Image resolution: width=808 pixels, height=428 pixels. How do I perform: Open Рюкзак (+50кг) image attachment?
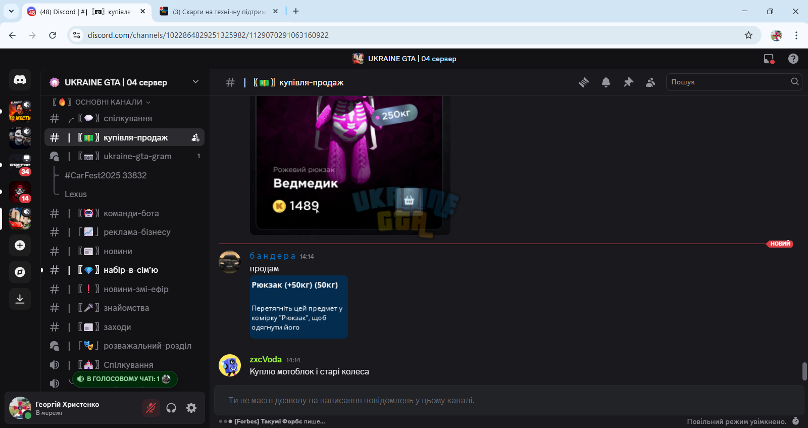point(298,307)
